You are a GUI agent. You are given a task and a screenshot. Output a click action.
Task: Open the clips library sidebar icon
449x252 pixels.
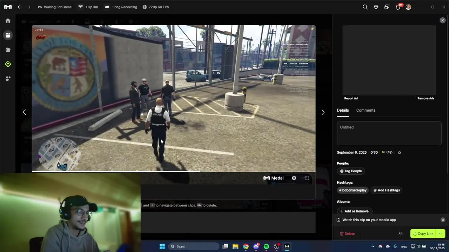tap(8, 35)
